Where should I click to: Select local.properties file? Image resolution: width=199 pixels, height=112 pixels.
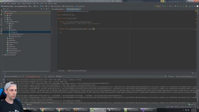coord(12,49)
